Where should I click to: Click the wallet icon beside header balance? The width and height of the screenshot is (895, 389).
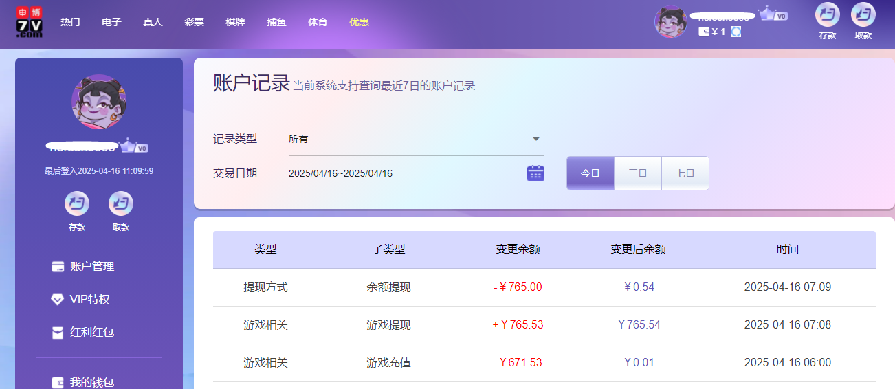pos(704,32)
